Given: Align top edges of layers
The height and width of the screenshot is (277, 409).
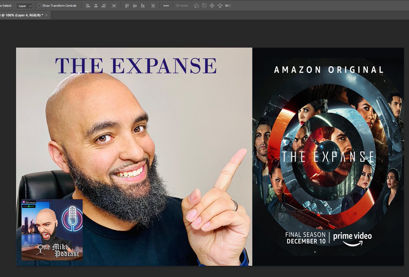Looking at the screenshot, I should [x=127, y=6].
